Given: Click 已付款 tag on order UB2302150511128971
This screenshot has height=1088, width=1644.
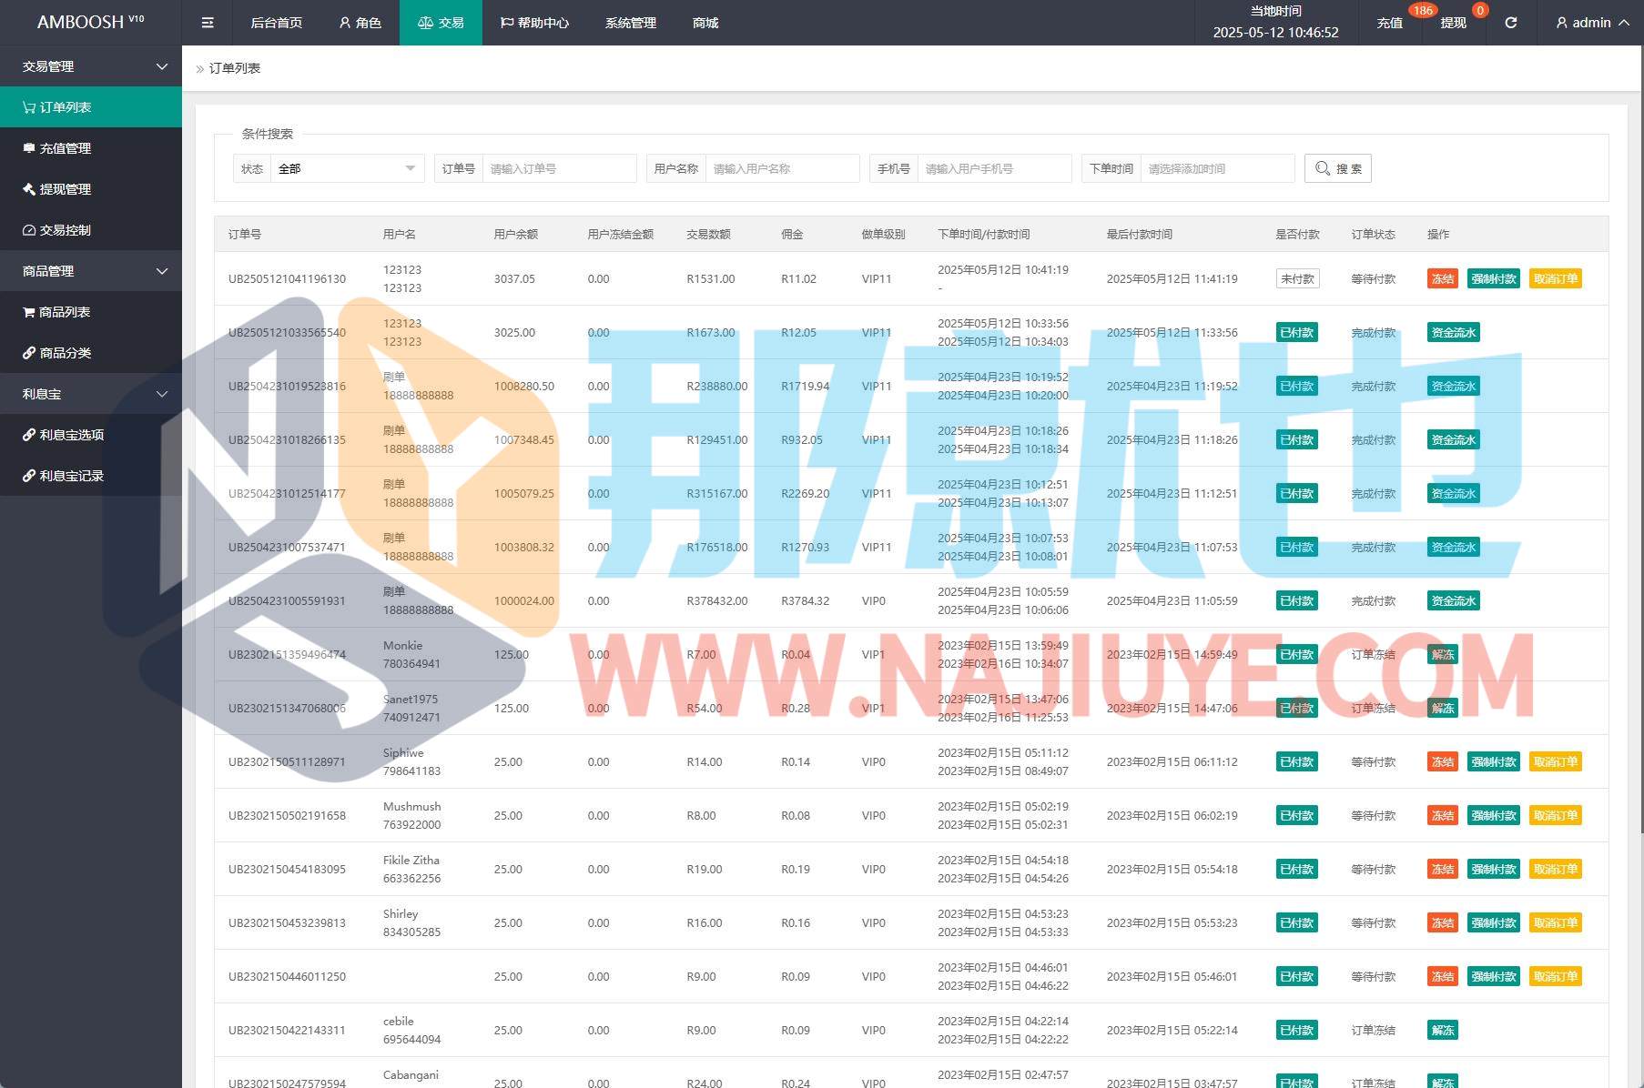Looking at the screenshot, I should (1297, 762).
